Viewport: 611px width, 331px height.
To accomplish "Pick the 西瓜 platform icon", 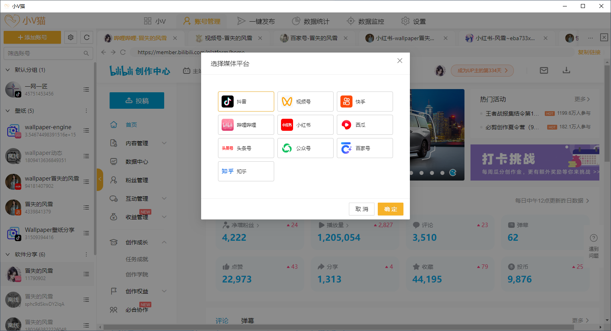I will [365, 125].
